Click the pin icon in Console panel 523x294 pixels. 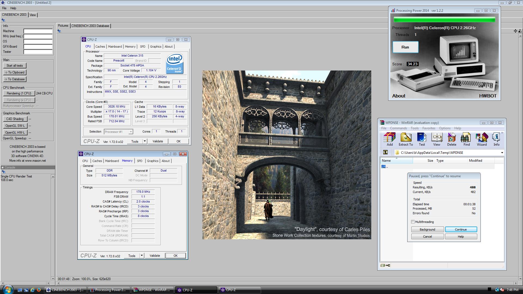pyautogui.click(x=4, y=172)
